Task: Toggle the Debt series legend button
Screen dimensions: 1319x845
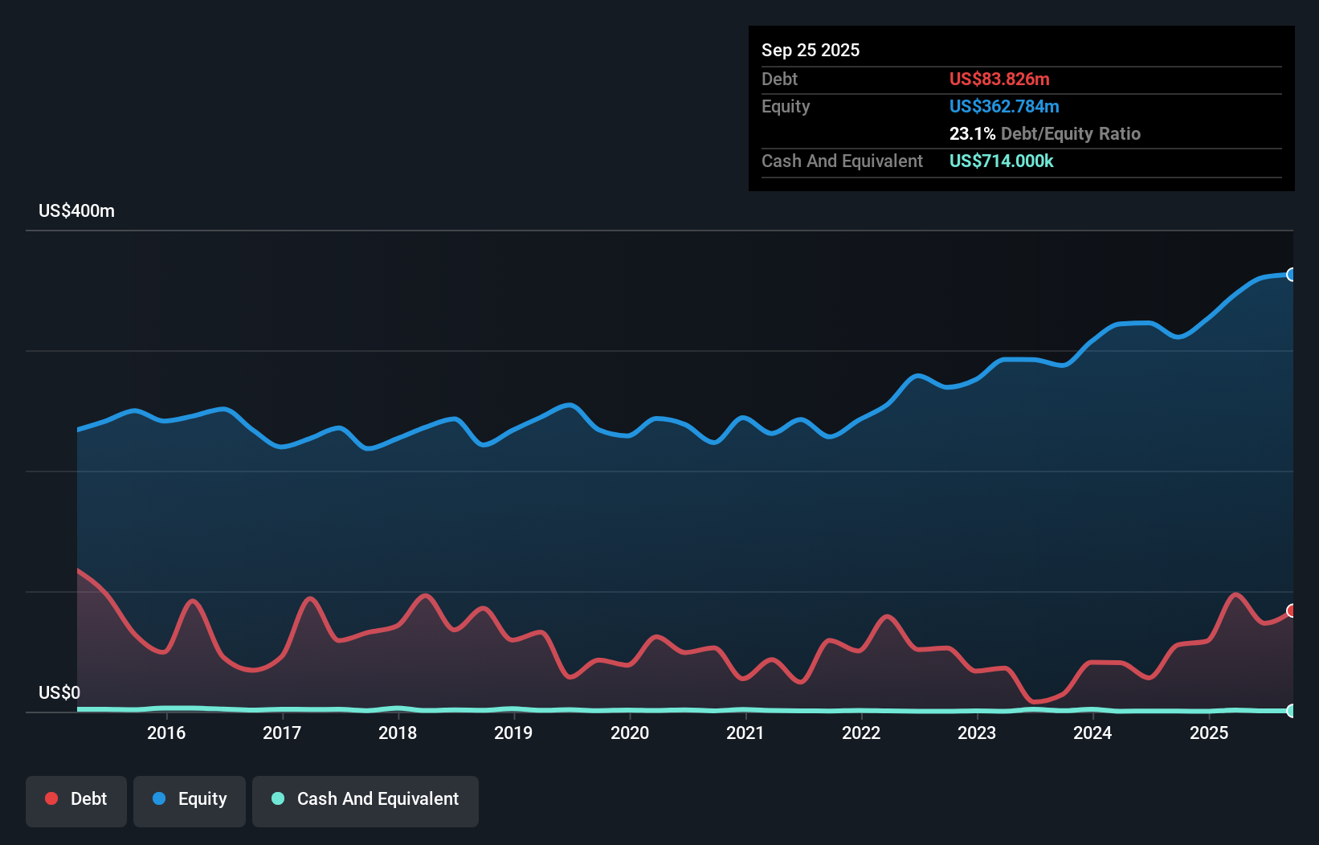Action: 76,801
